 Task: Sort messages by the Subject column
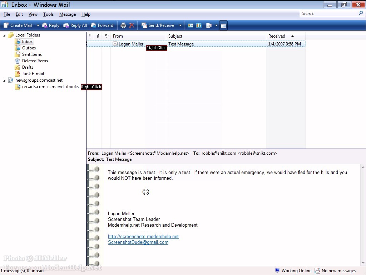[x=216, y=36]
